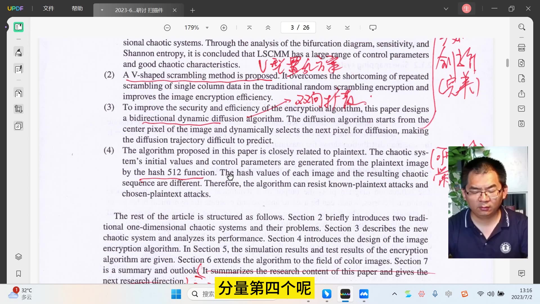Click the Save as other icon
This screenshot has width=540, height=304.
pyautogui.click(x=522, y=124)
